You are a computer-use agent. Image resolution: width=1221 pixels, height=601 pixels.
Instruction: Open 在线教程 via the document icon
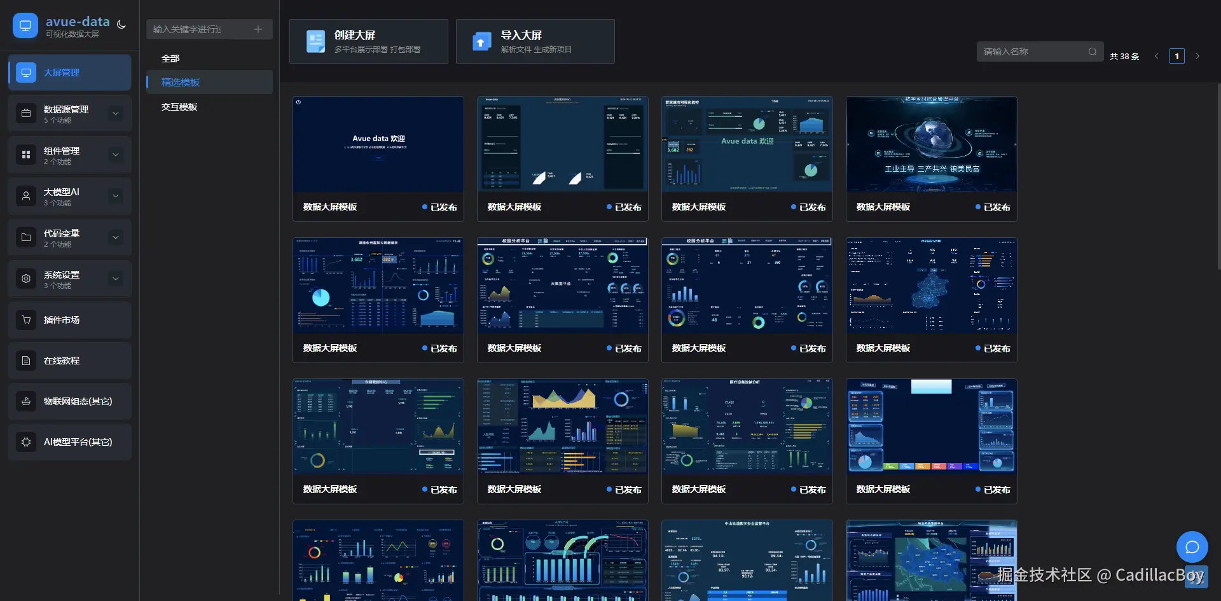[x=26, y=361]
